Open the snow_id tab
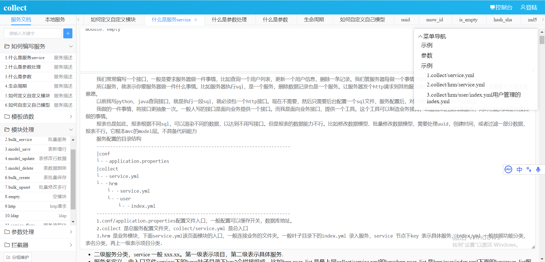 tap(435, 20)
